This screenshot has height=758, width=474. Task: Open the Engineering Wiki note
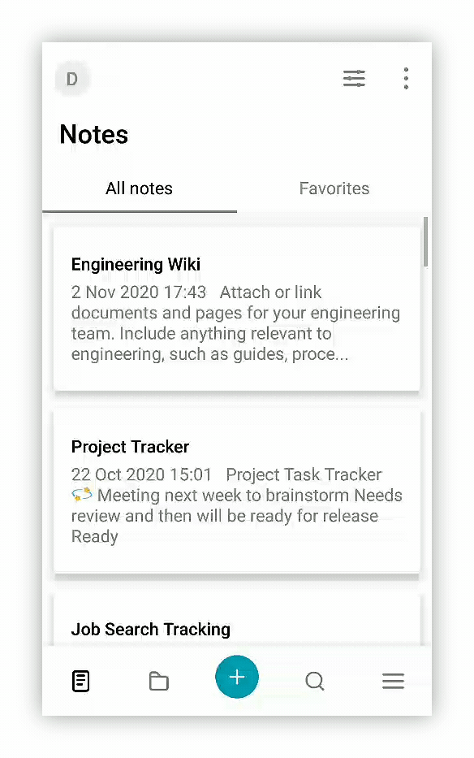click(x=236, y=309)
